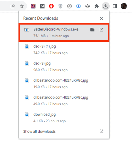Open downloads page with bottom external-link icon

coord(101,131)
